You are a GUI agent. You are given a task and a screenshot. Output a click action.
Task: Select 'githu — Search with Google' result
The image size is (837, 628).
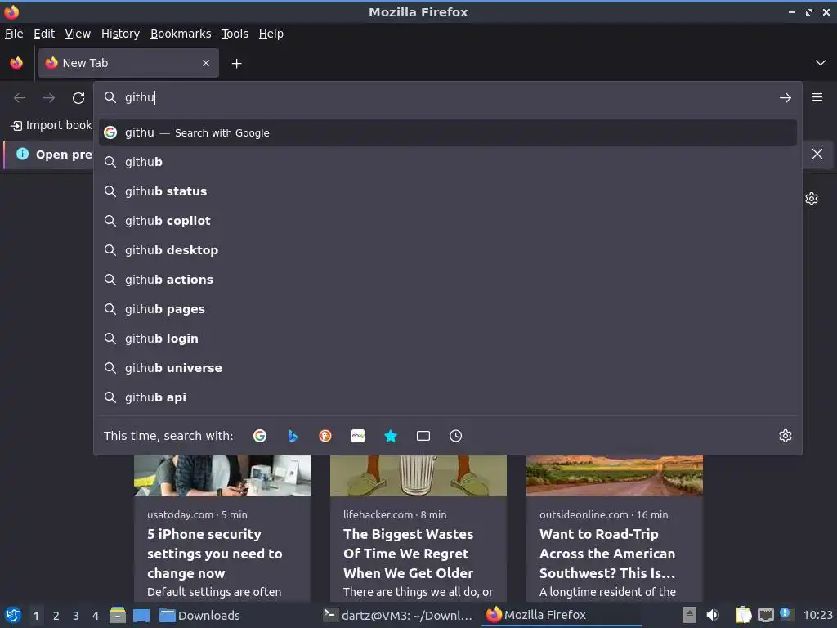(x=447, y=132)
